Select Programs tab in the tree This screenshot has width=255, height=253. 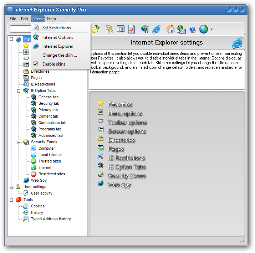[x=50, y=129]
